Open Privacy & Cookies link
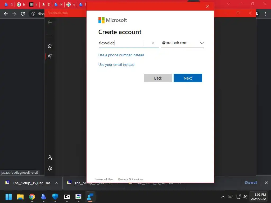This screenshot has height=203, width=271. click(x=131, y=179)
